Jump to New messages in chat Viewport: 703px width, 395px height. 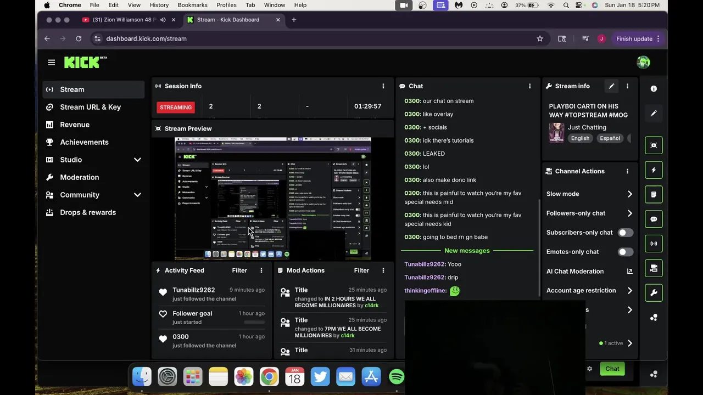(467, 251)
